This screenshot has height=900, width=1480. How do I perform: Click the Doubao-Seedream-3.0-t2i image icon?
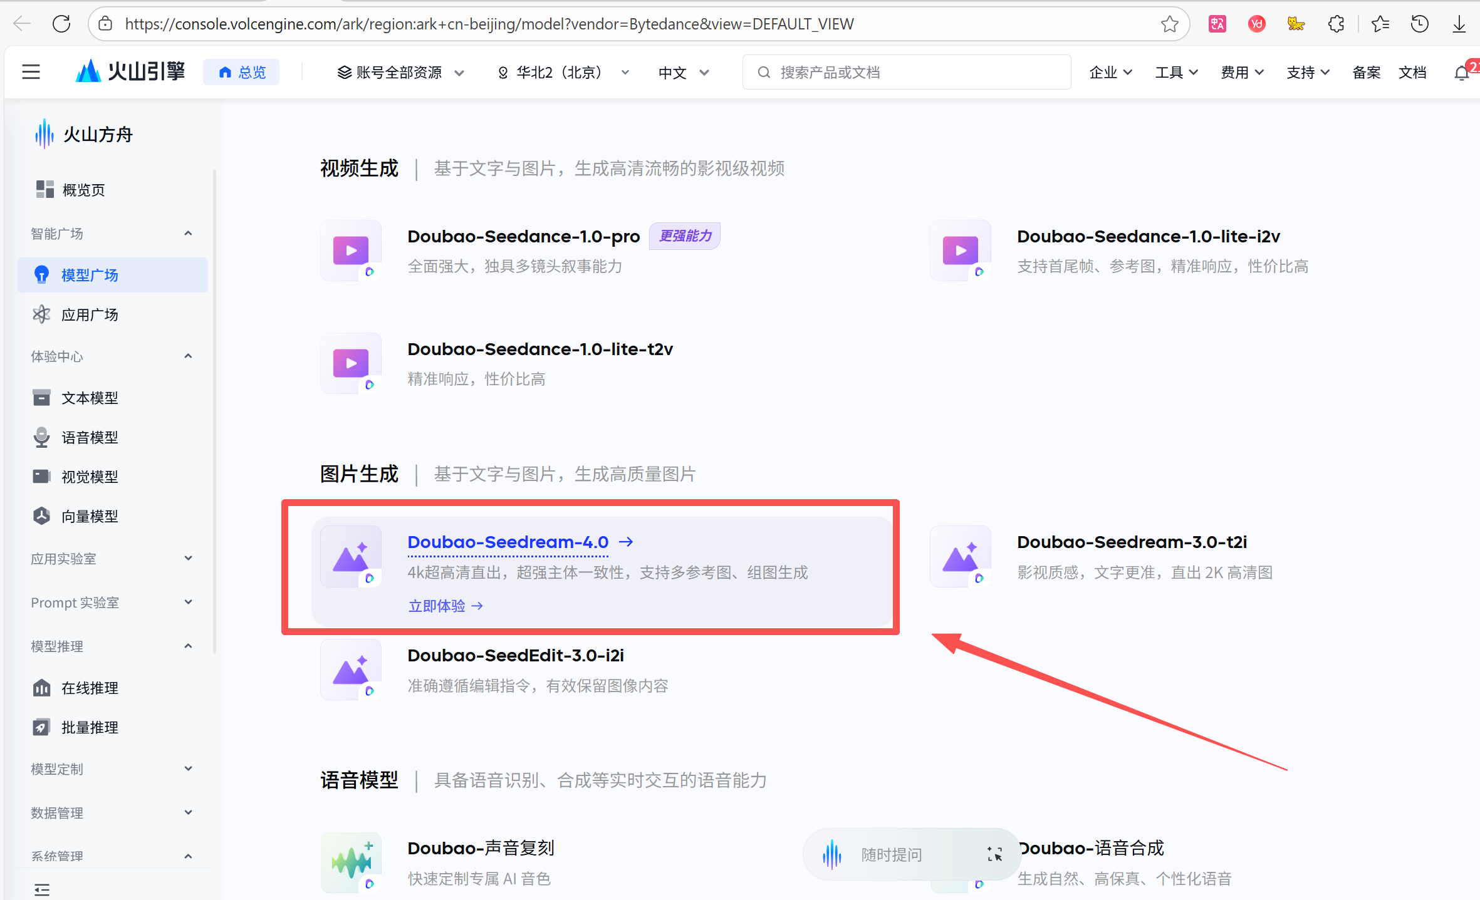tap(961, 556)
